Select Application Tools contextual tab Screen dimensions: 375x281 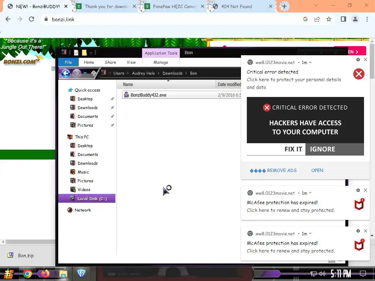pyautogui.click(x=161, y=53)
